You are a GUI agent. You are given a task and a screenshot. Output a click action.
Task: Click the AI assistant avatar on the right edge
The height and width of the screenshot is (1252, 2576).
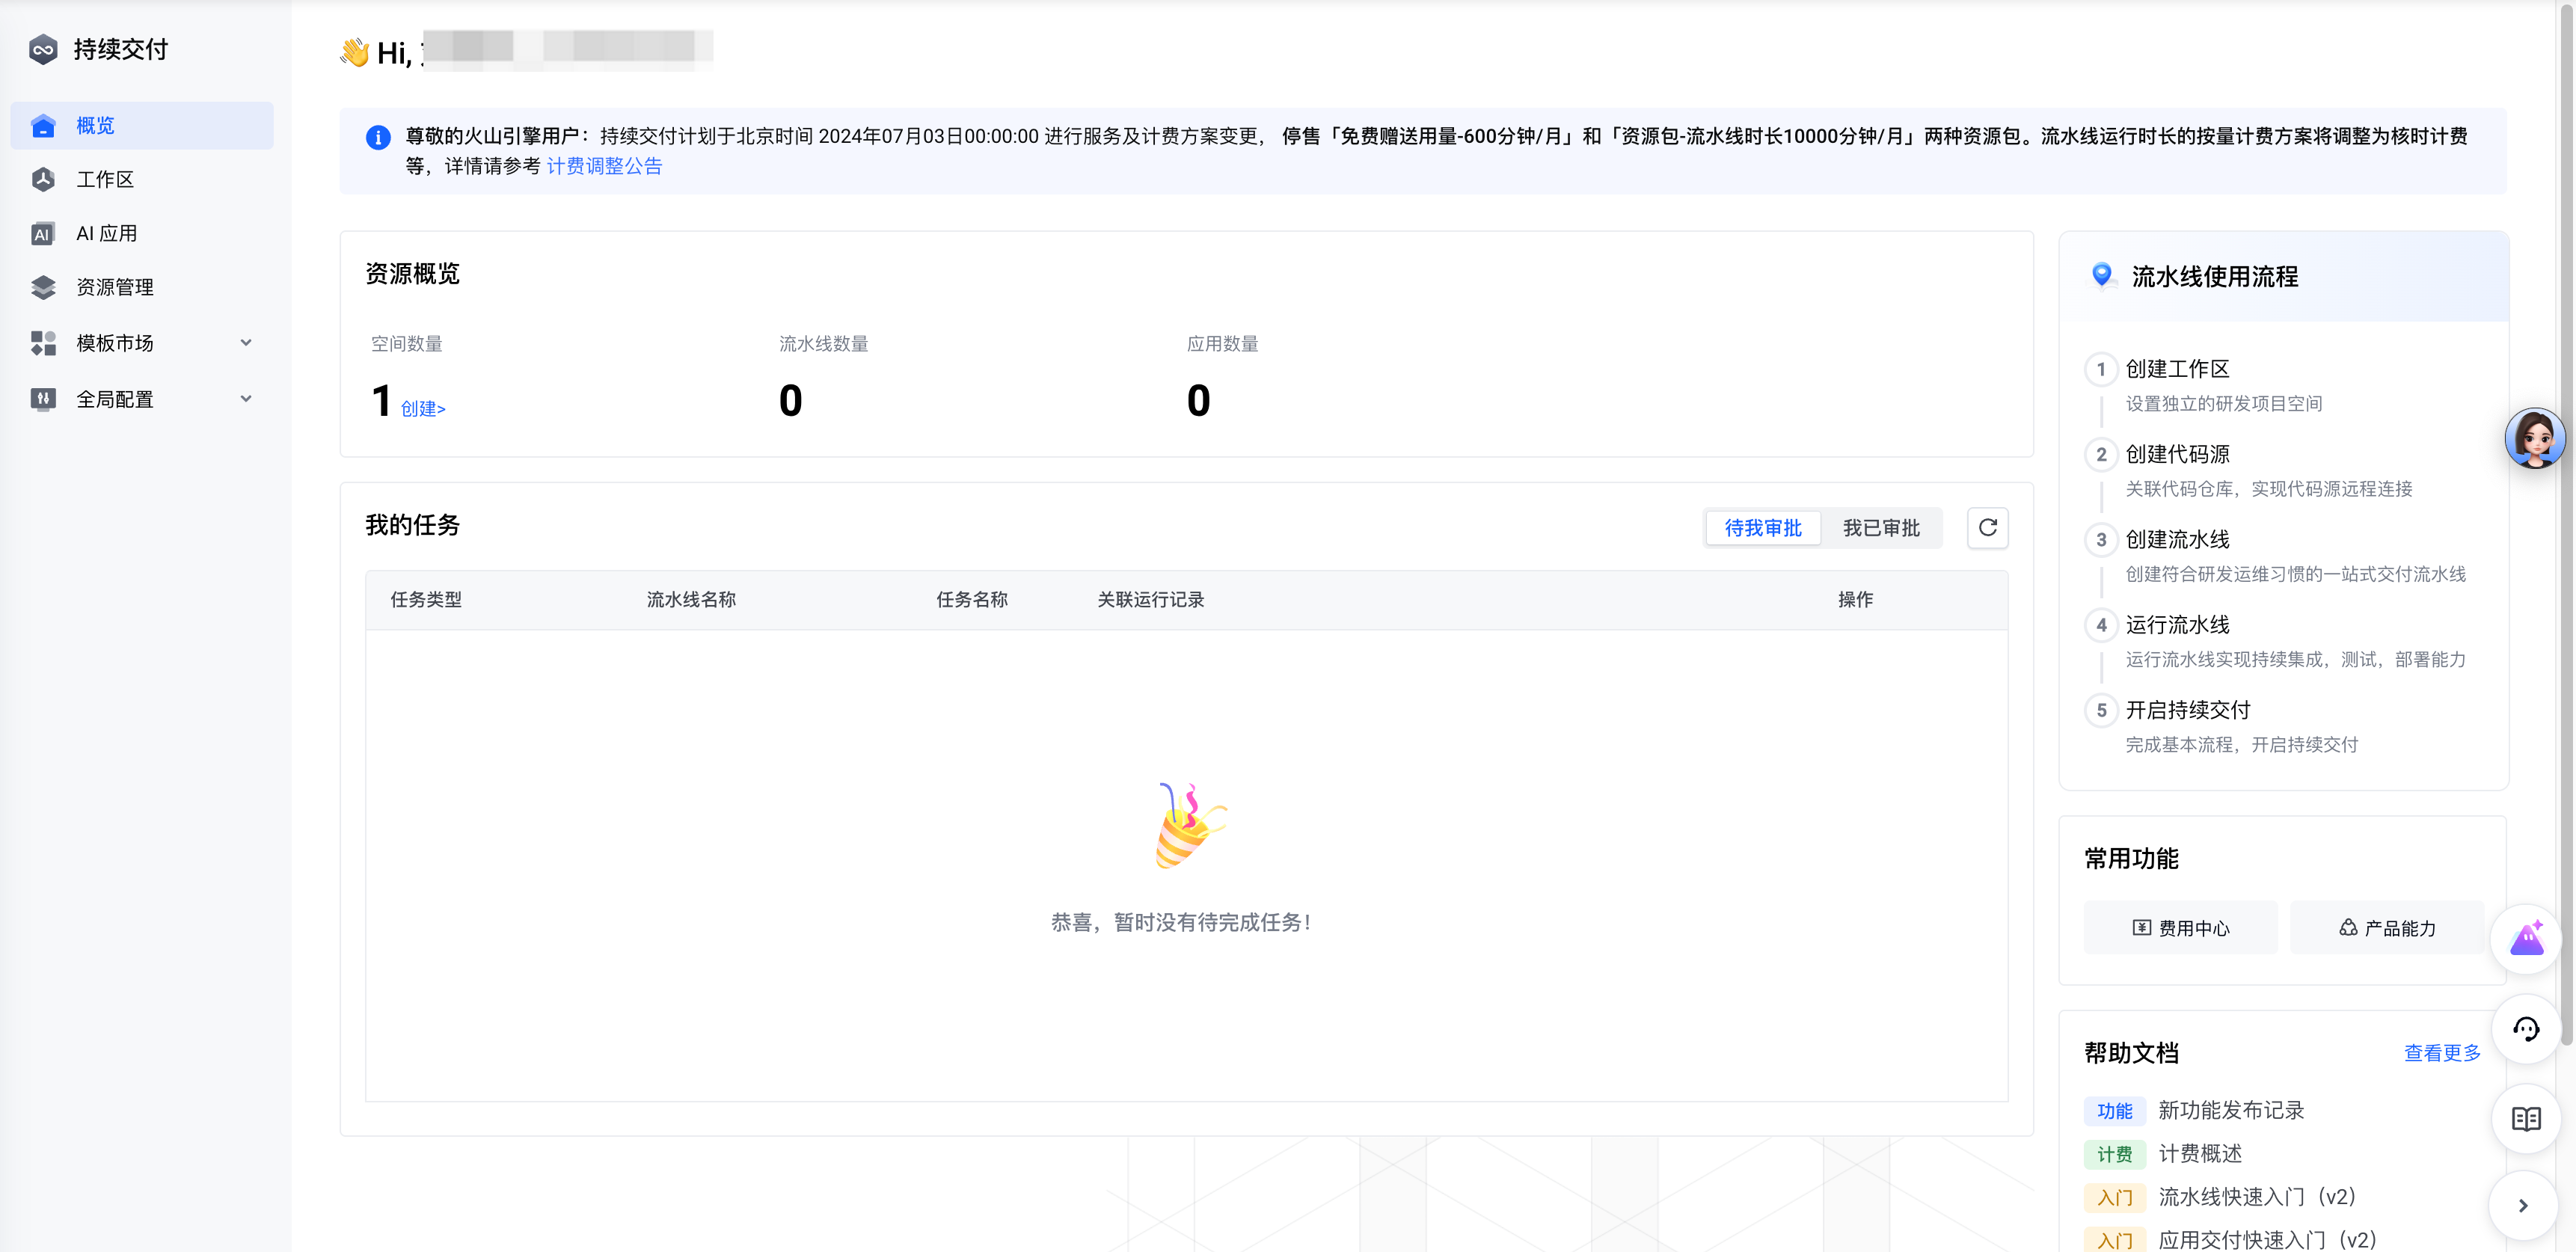click(2536, 437)
